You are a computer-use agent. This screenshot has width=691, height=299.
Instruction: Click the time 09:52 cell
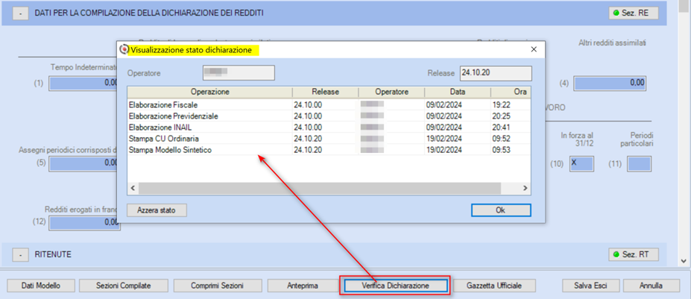[511, 139]
